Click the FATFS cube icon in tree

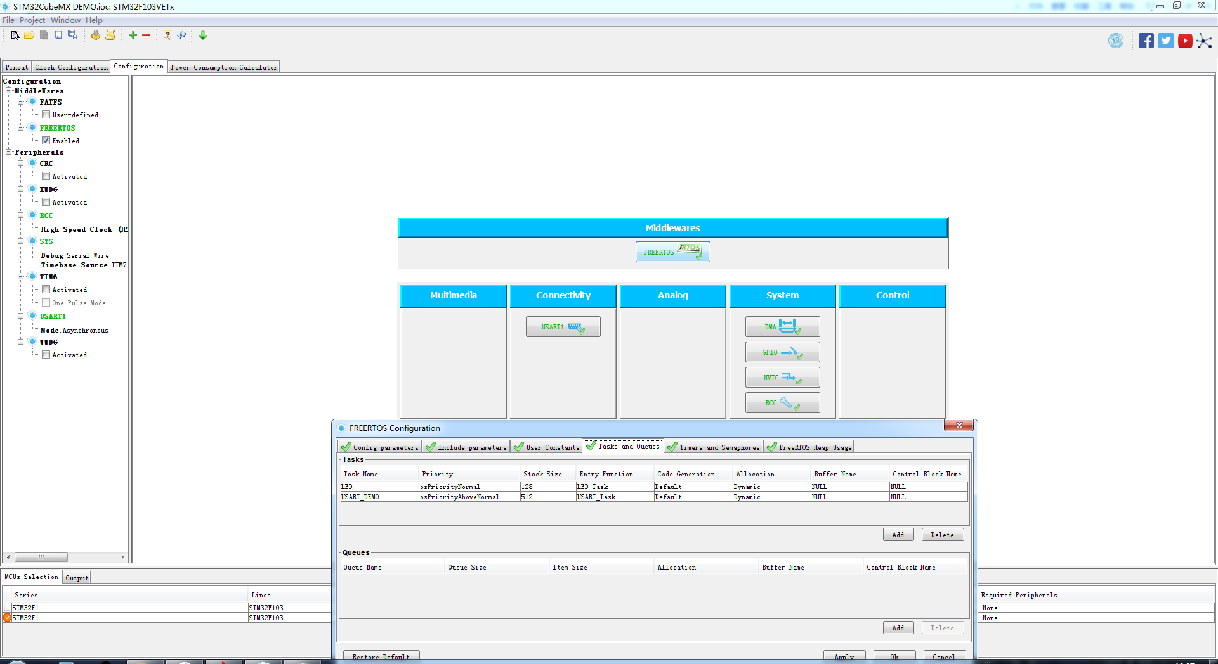pos(32,101)
